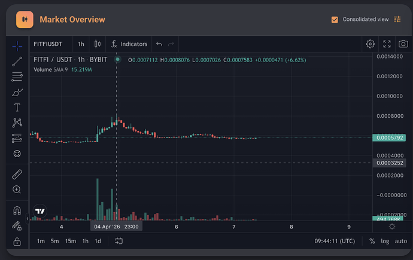Click the current price label 0.0005792
Image resolution: width=413 pixels, height=260 pixels.
[389, 137]
